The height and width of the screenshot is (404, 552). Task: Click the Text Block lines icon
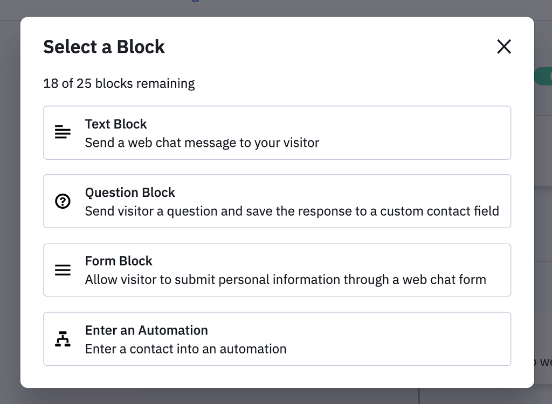pyautogui.click(x=63, y=132)
